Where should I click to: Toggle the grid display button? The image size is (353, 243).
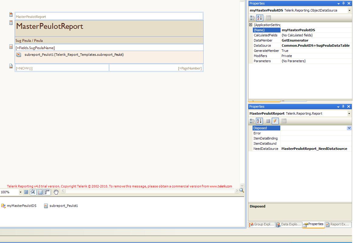[x=26, y=192]
